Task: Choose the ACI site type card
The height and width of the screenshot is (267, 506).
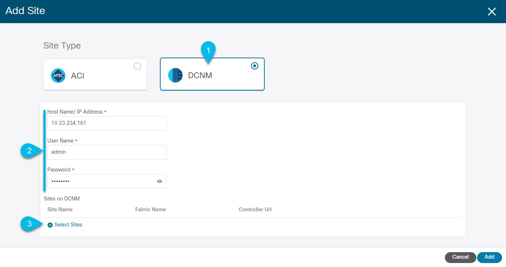Action: [x=95, y=74]
